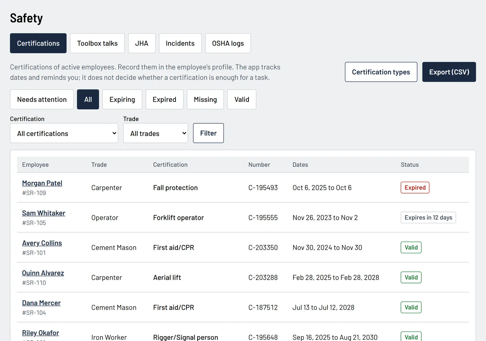Click the Iron Worker trade cell
The image size is (486, 341).
click(109, 337)
